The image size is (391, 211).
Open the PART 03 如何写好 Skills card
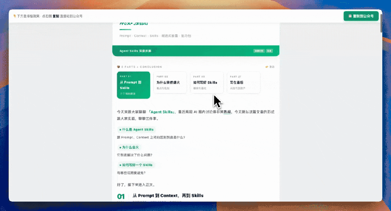207,83
